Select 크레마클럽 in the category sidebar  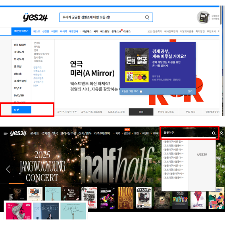(x=20, y=81)
